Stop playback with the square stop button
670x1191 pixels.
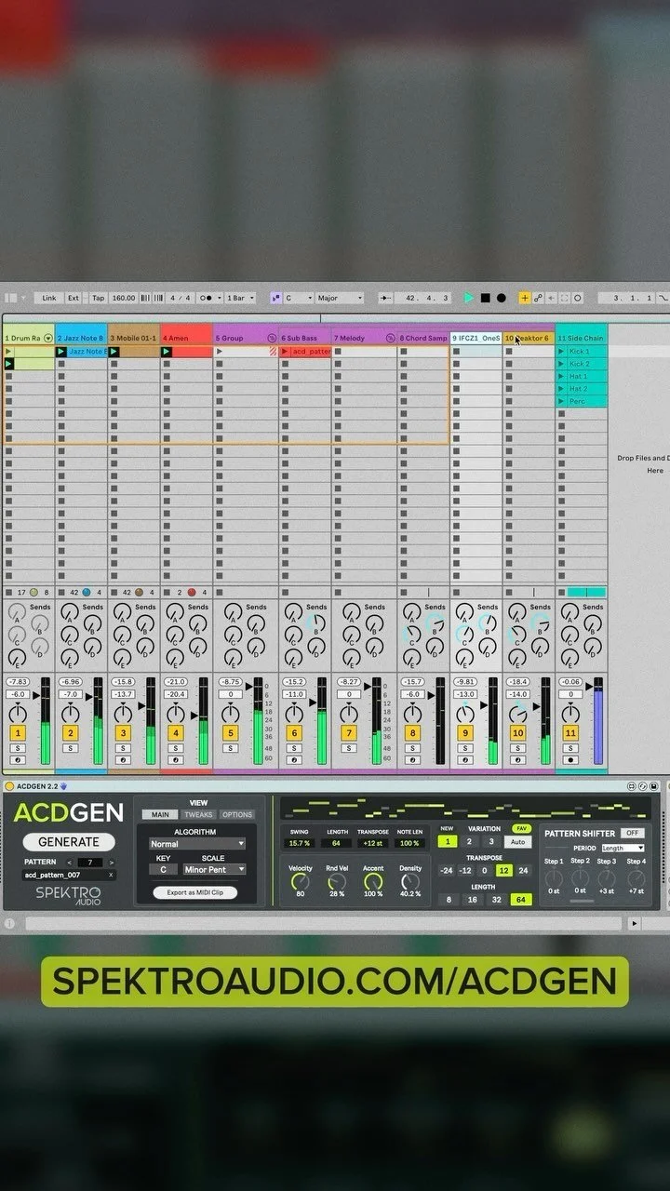[x=485, y=298]
